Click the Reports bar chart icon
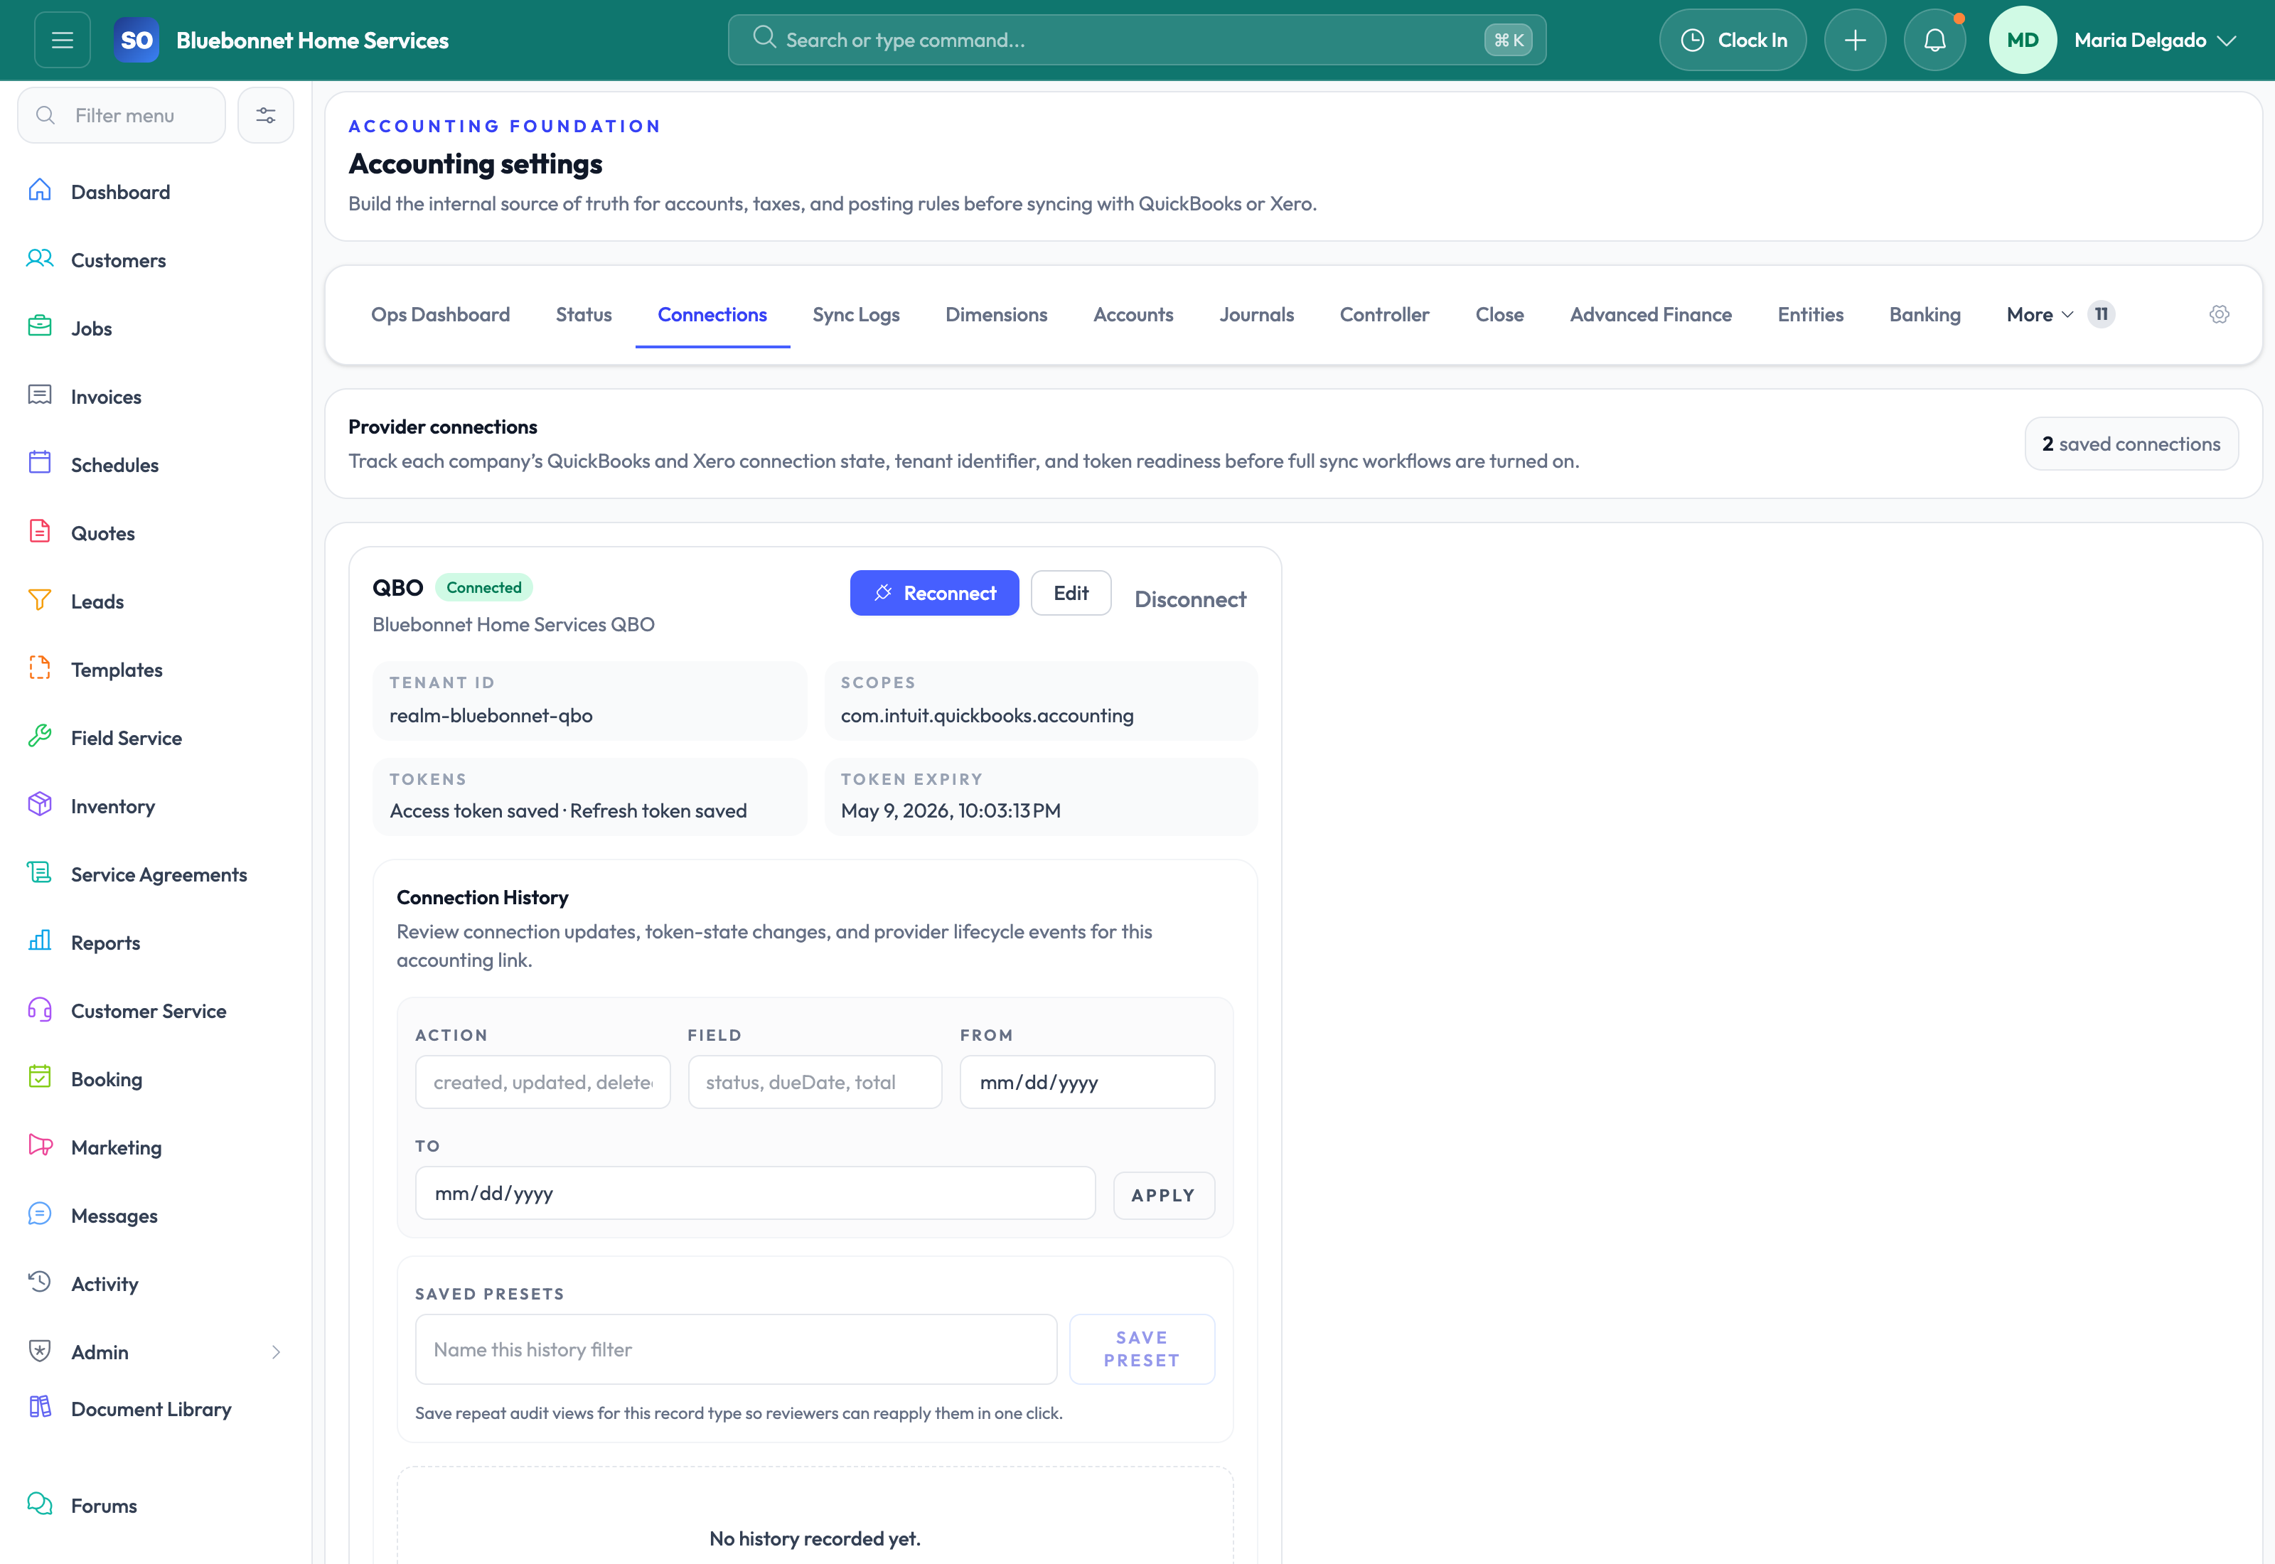 pos(41,942)
